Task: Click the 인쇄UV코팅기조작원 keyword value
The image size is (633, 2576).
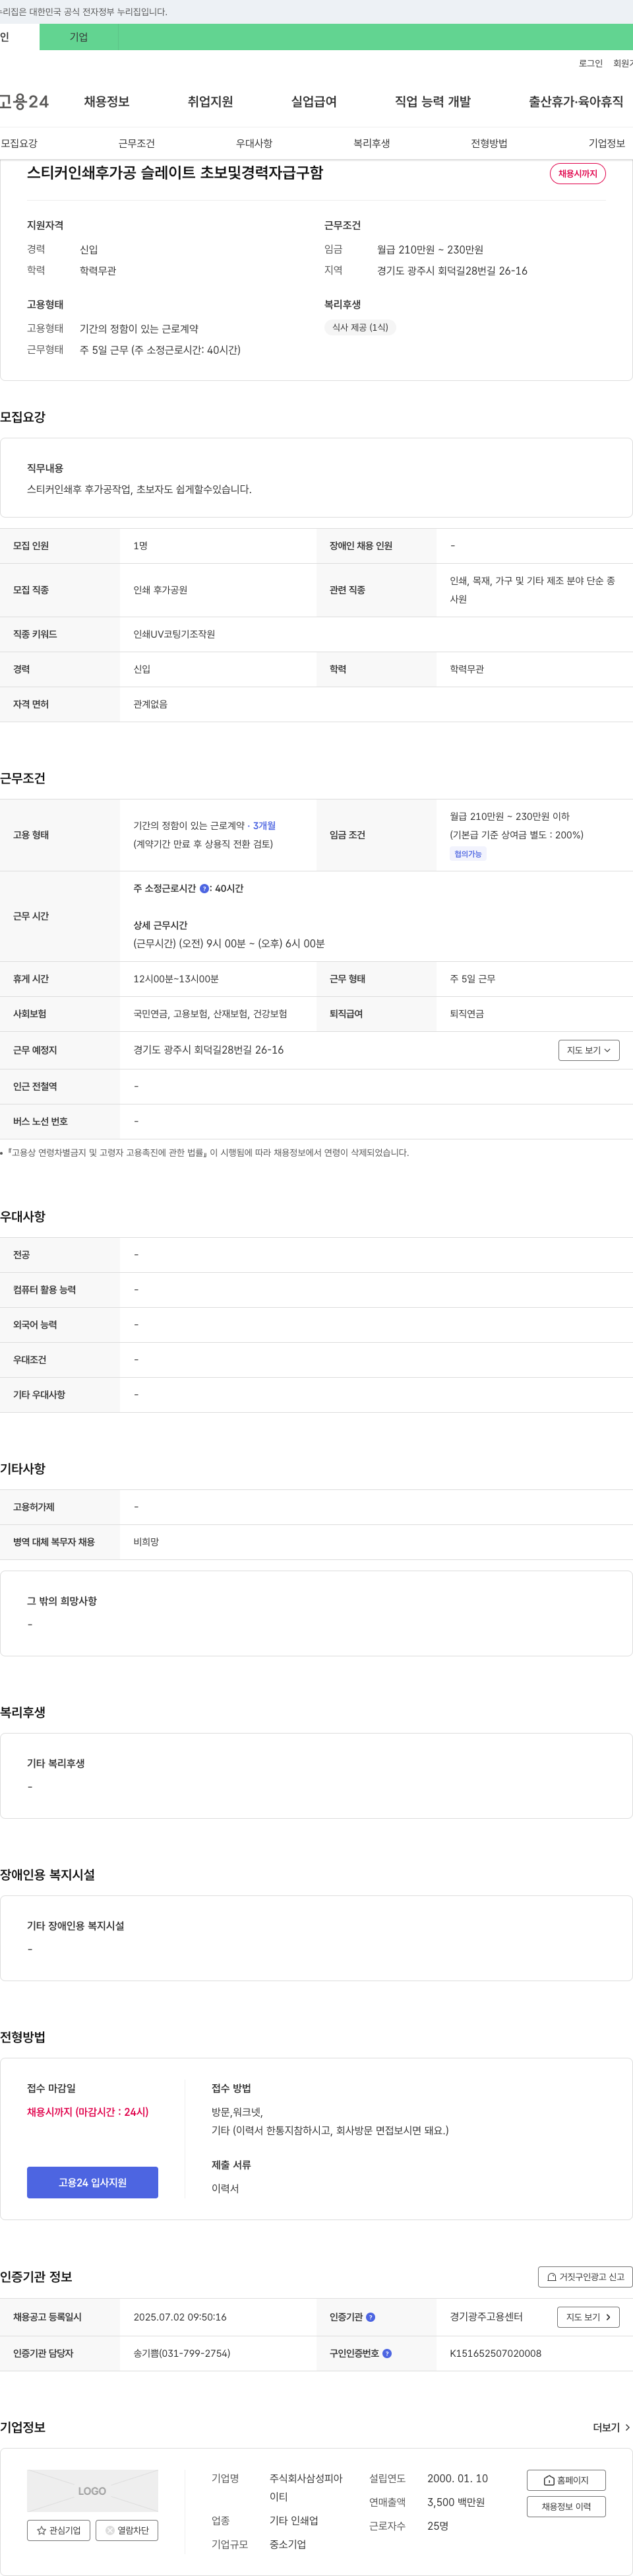Action: [175, 635]
